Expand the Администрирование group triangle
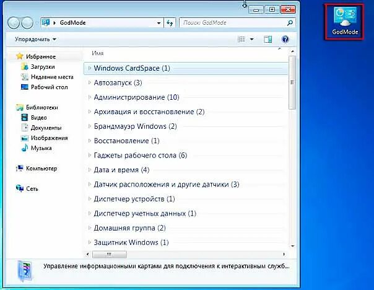This screenshot has width=374, height=290. pyautogui.click(x=90, y=97)
